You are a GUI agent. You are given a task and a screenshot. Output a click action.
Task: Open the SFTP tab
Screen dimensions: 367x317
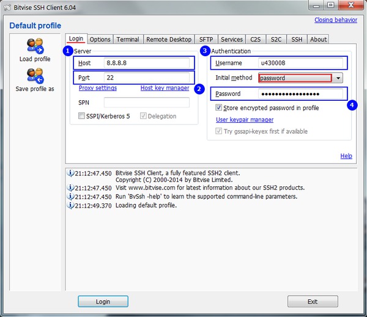(x=206, y=40)
